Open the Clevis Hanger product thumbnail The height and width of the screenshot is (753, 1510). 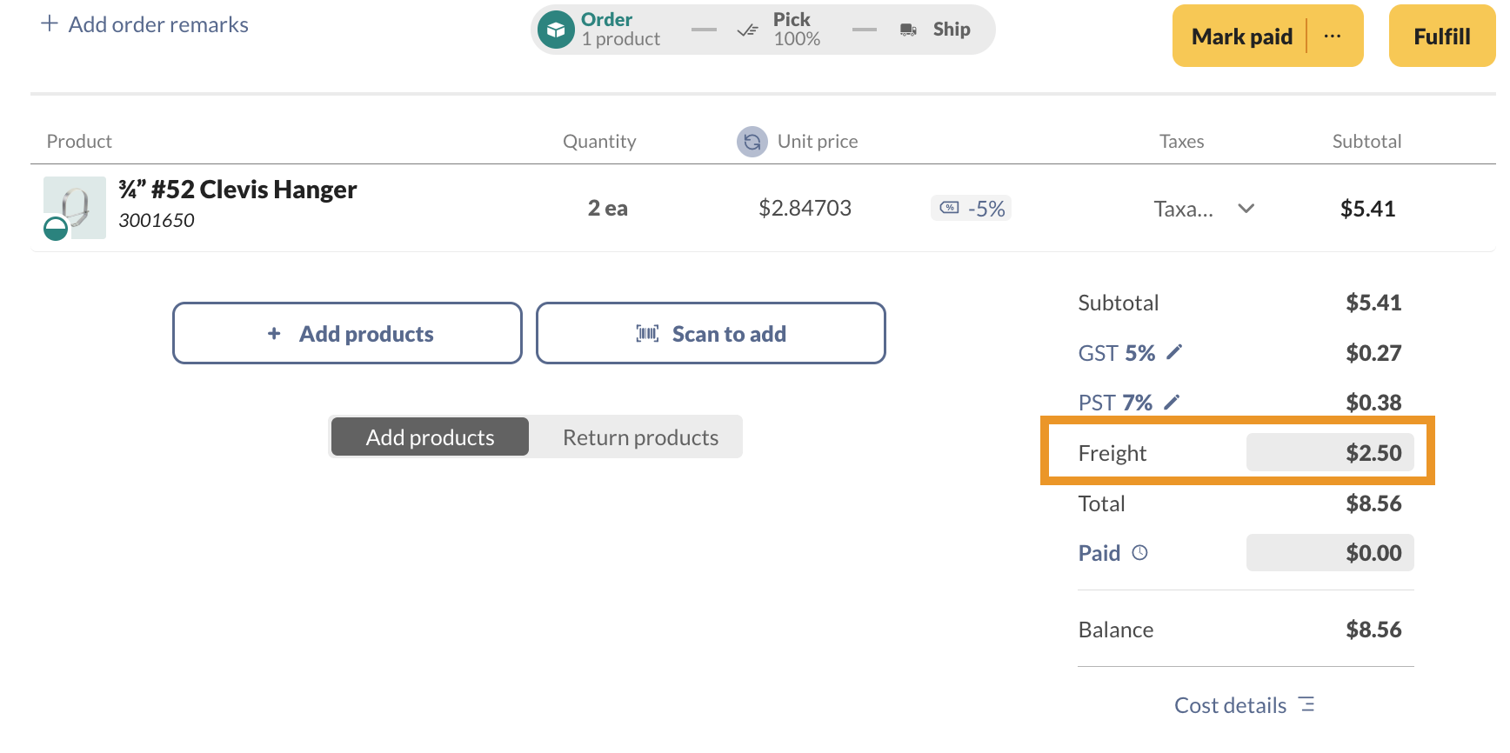75,208
